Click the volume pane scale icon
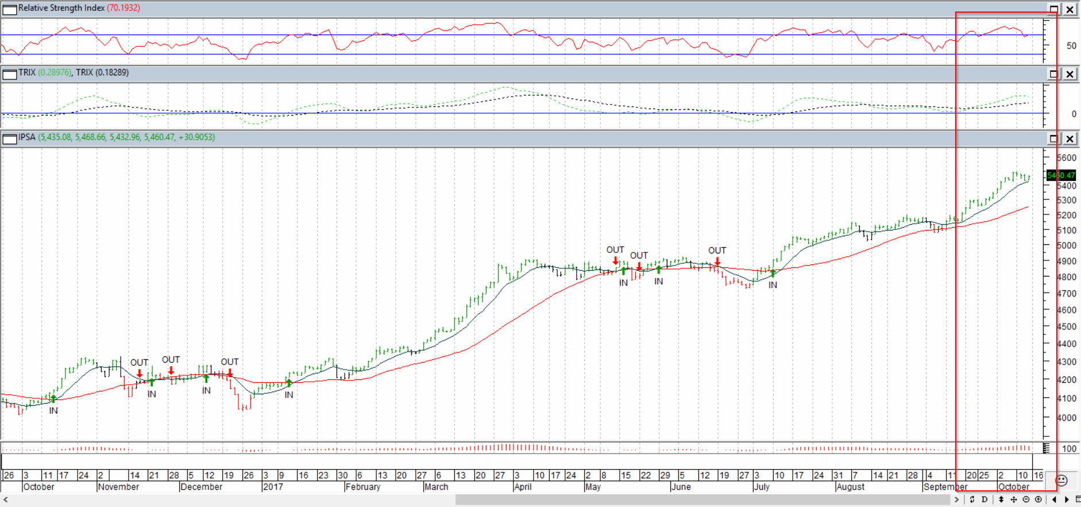1081x507 pixels. coord(1047,448)
